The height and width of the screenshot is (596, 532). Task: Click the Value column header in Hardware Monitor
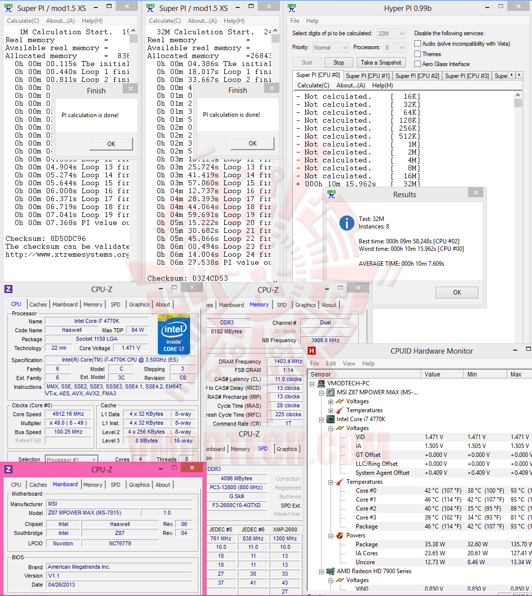(x=442, y=374)
